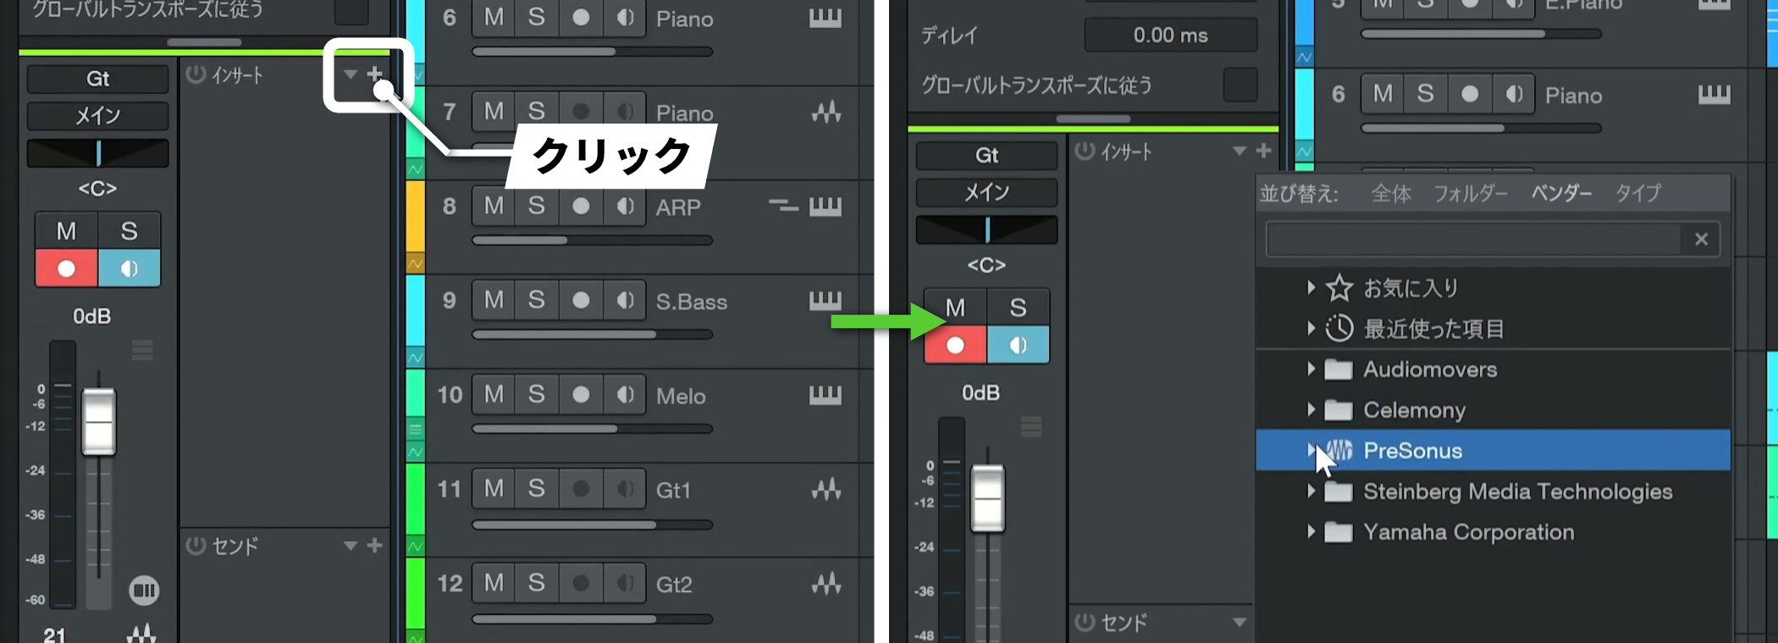This screenshot has width=1778, height=643.
Task: Select the フォルダー sort tab
Action: pos(1470,193)
